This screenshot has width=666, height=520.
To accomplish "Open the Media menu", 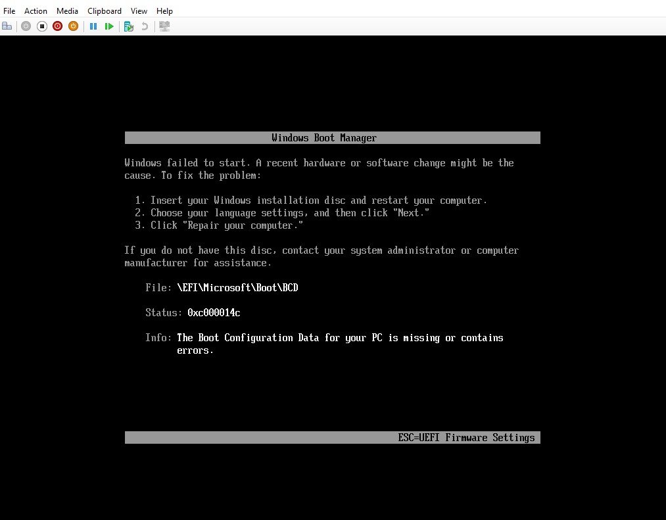I will 67,11.
